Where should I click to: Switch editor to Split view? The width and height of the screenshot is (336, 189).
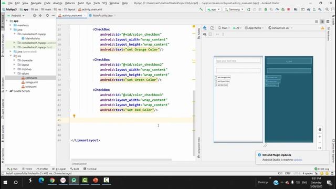coord(322,22)
